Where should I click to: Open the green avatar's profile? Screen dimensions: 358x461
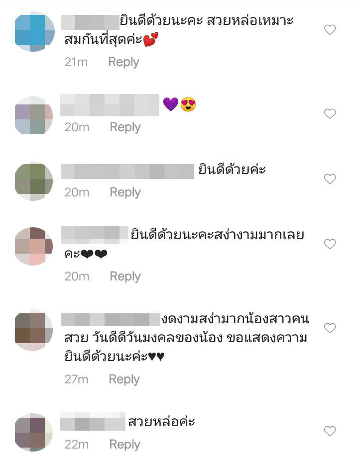point(34,181)
